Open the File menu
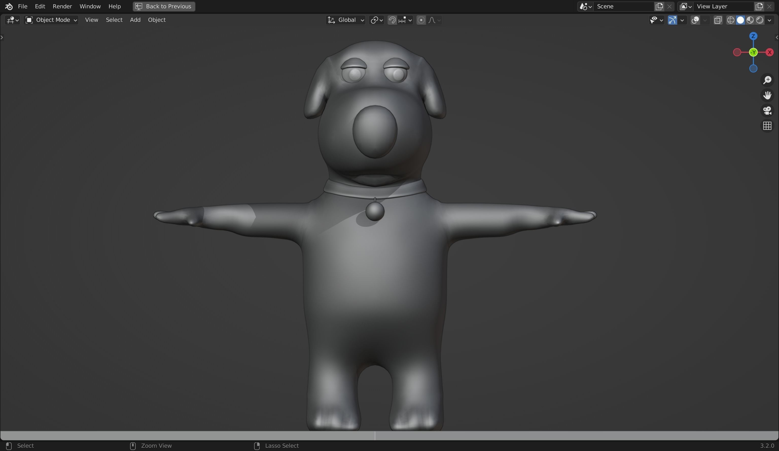The image size is (779, 451). coord(23,7)
